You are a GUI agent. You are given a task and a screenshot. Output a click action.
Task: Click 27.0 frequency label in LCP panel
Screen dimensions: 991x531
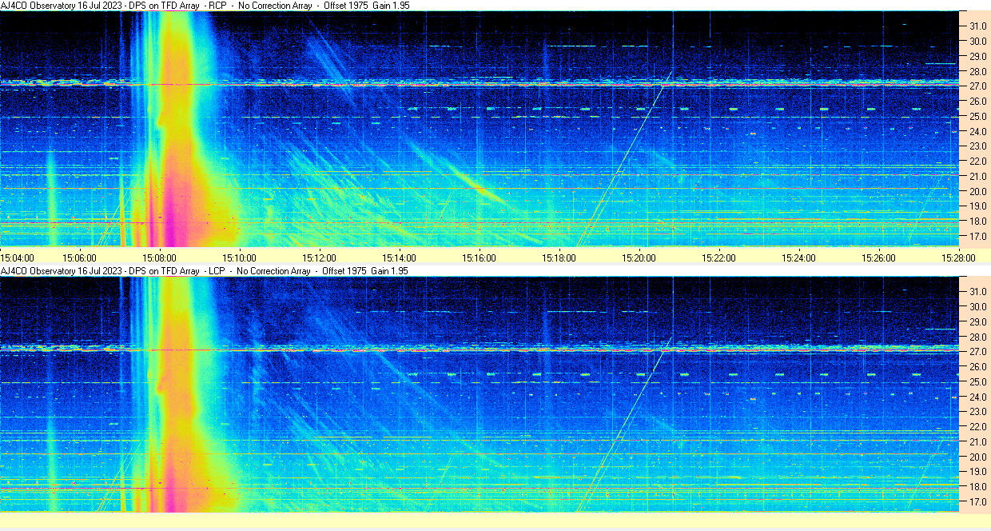coord(978,351)
